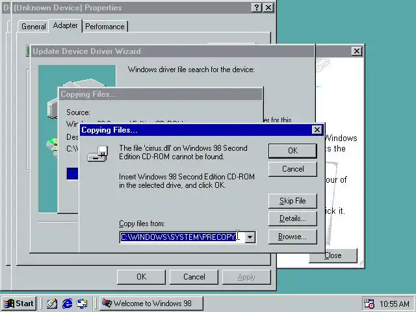Expand the Copy files from dropdown
Image resolution: width=416 pixels, height=312 pixels.
250,237
